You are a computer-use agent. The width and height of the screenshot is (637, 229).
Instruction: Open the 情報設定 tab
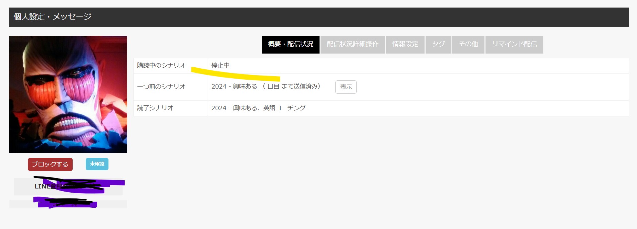coord(405,44)
